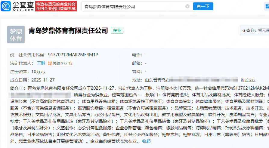Click the company title 青岛梦鼎体育有限责任公司
The height and width of the screenshot is (148, 269).
coord(68,30)
